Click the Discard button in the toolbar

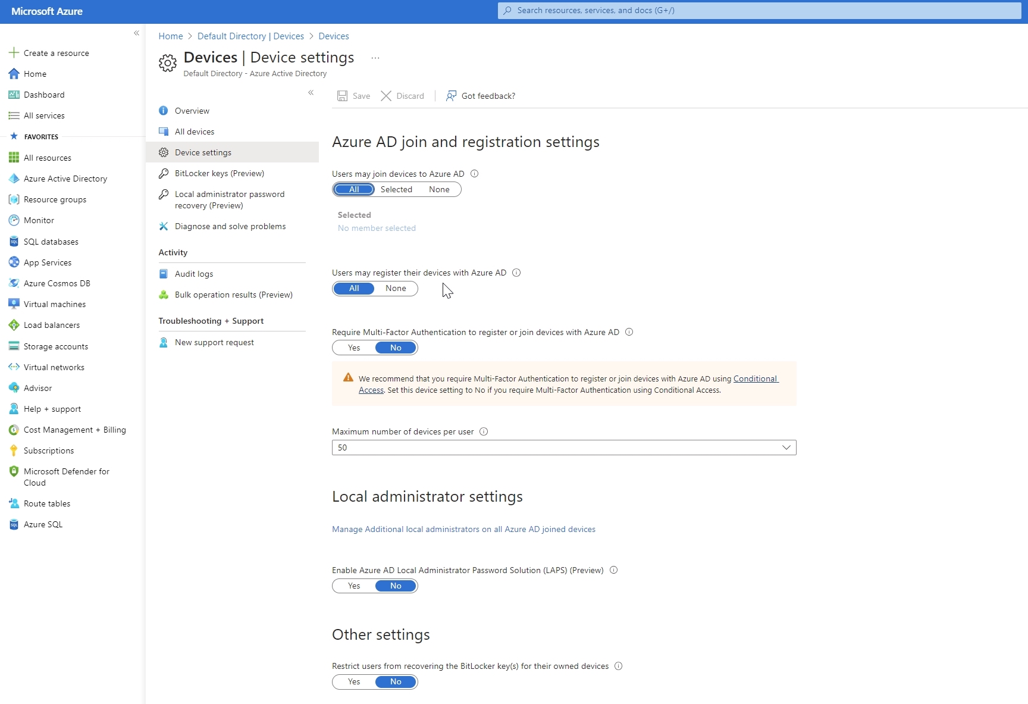(x=403, y=96)
